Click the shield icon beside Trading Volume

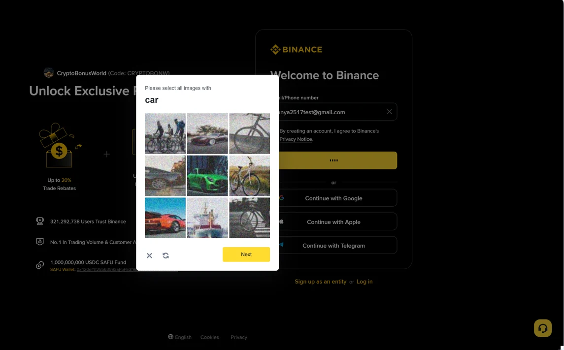coord(40,242)
